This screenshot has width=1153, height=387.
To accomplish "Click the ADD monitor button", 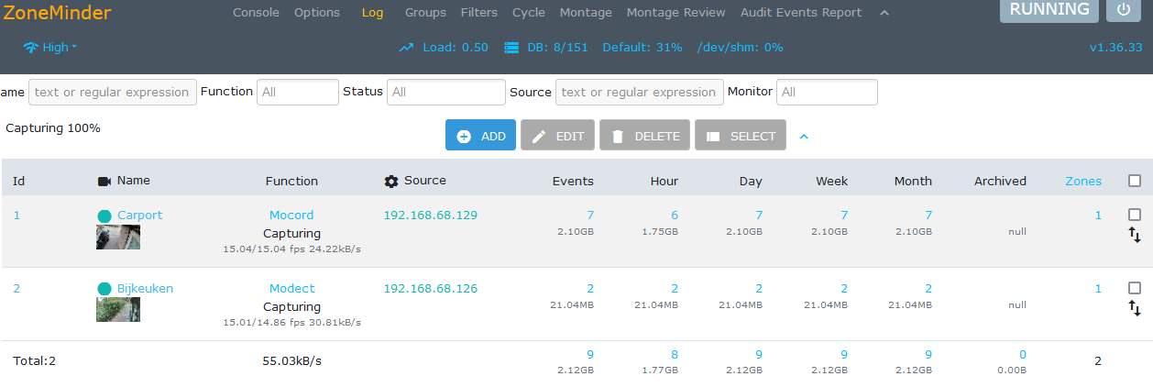I will [x=481, y=136].
